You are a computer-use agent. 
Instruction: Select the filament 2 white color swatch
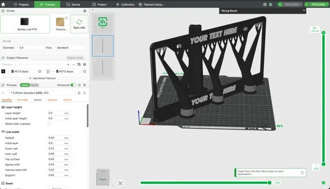click(x=48, y=72)
